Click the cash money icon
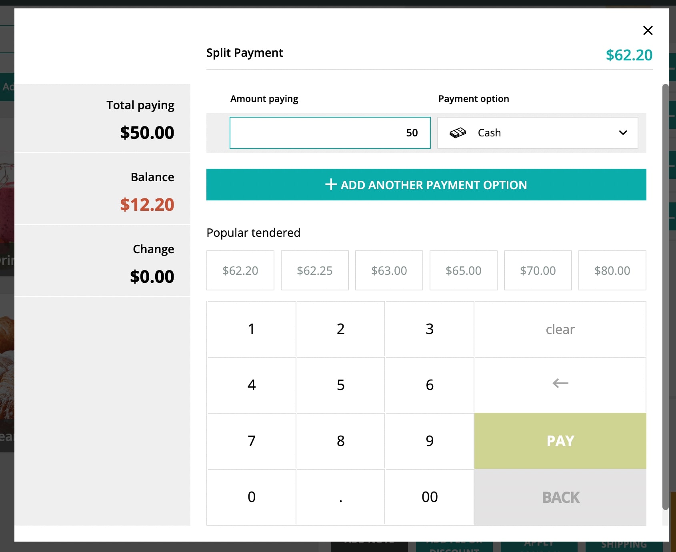Viewport: 676px width, 552px height. 458,133
